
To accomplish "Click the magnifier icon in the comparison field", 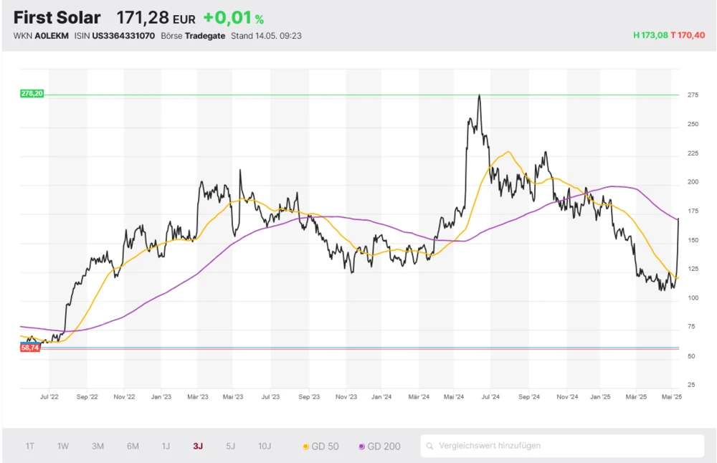I will [x=430, y=446].
